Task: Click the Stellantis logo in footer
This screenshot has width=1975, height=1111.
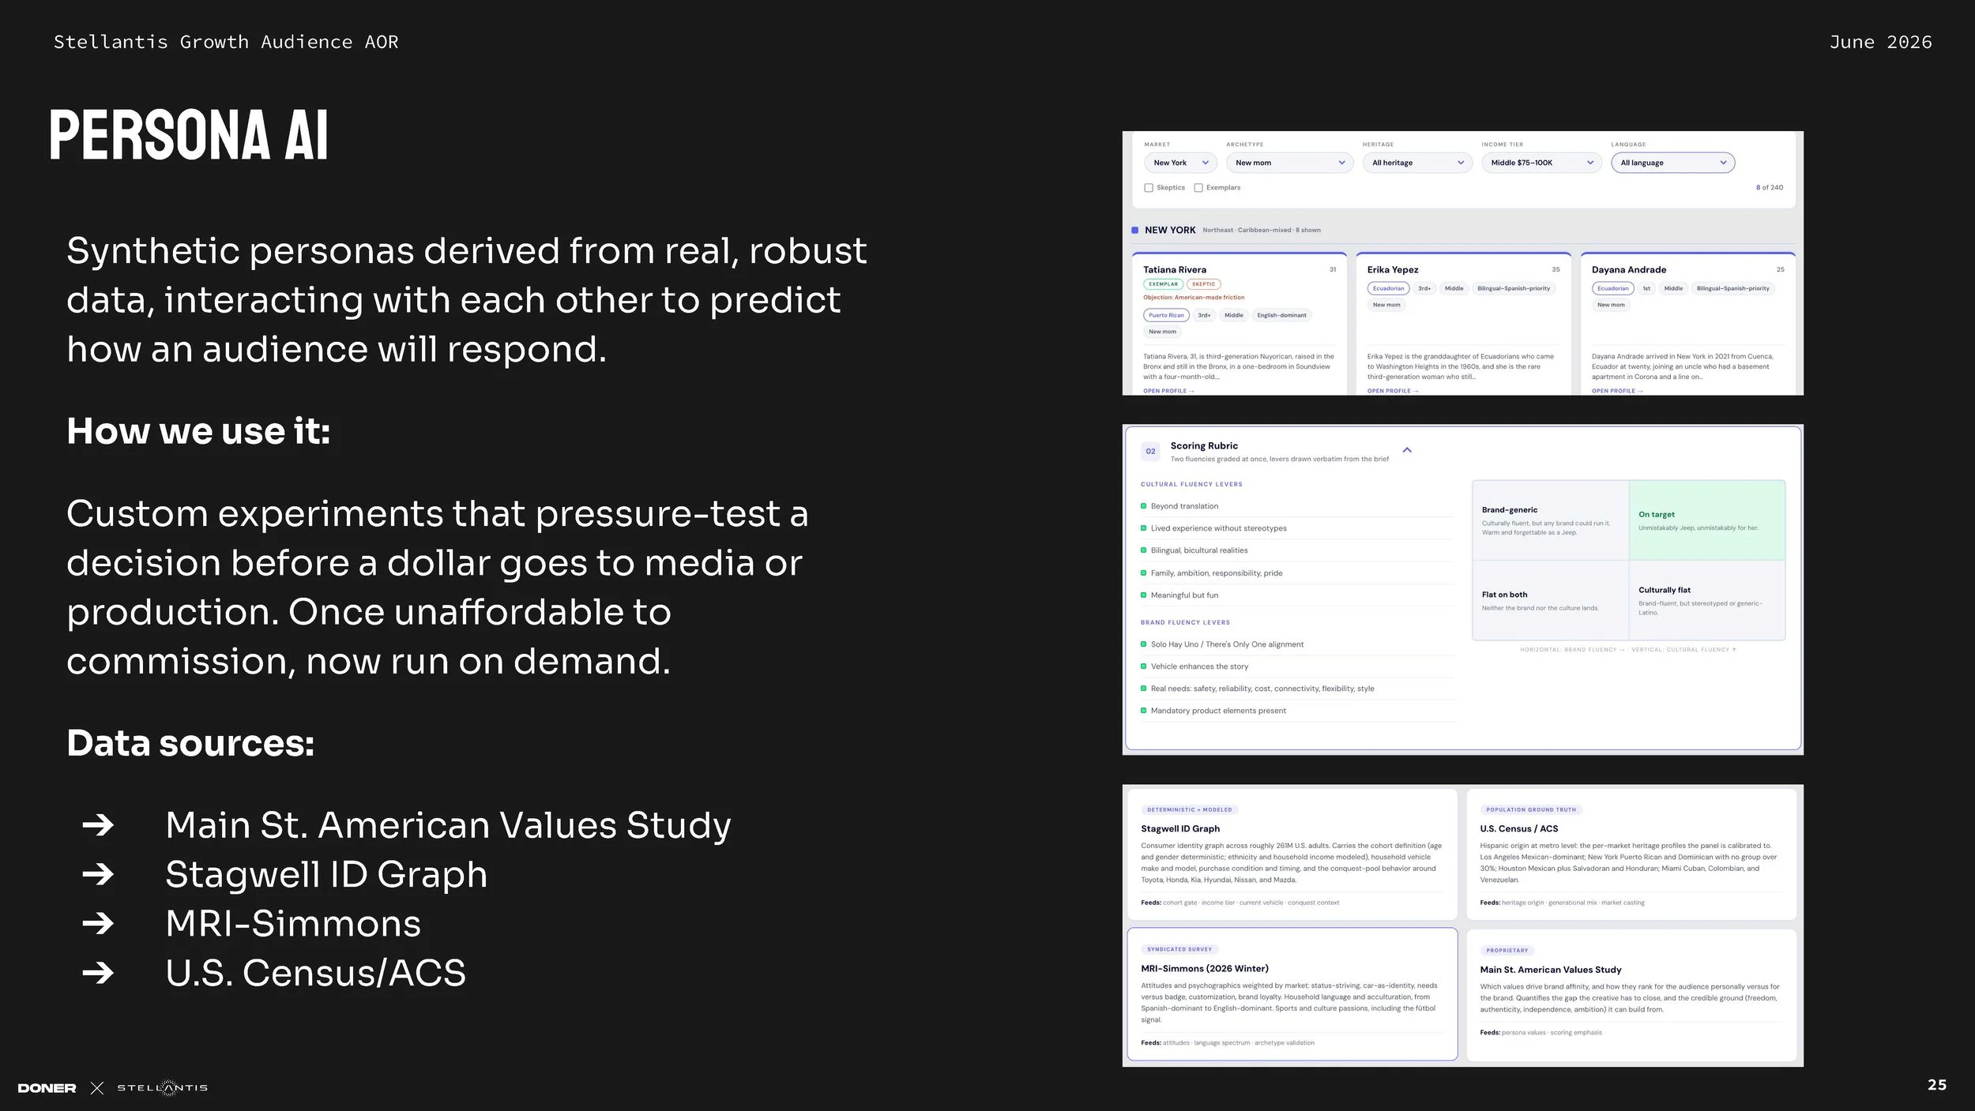Action: pyautogui.click(x=163, y=1087)
